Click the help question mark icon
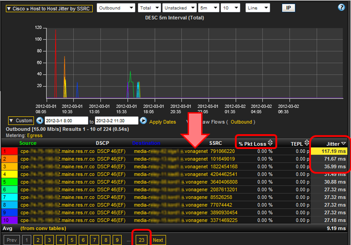Viewport: 351px width, 245px height. tap(341, 8)
